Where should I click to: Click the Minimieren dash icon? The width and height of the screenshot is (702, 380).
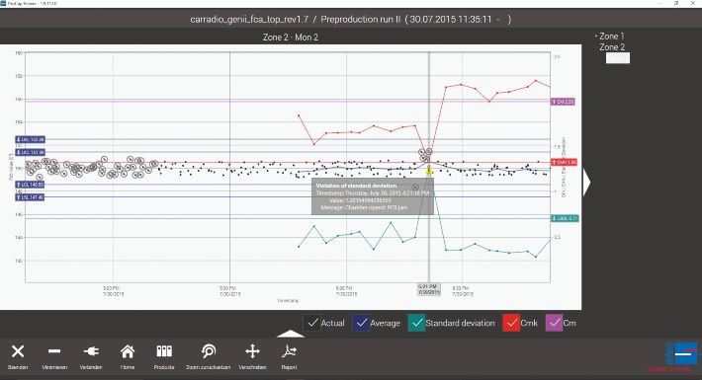[54, 351]
